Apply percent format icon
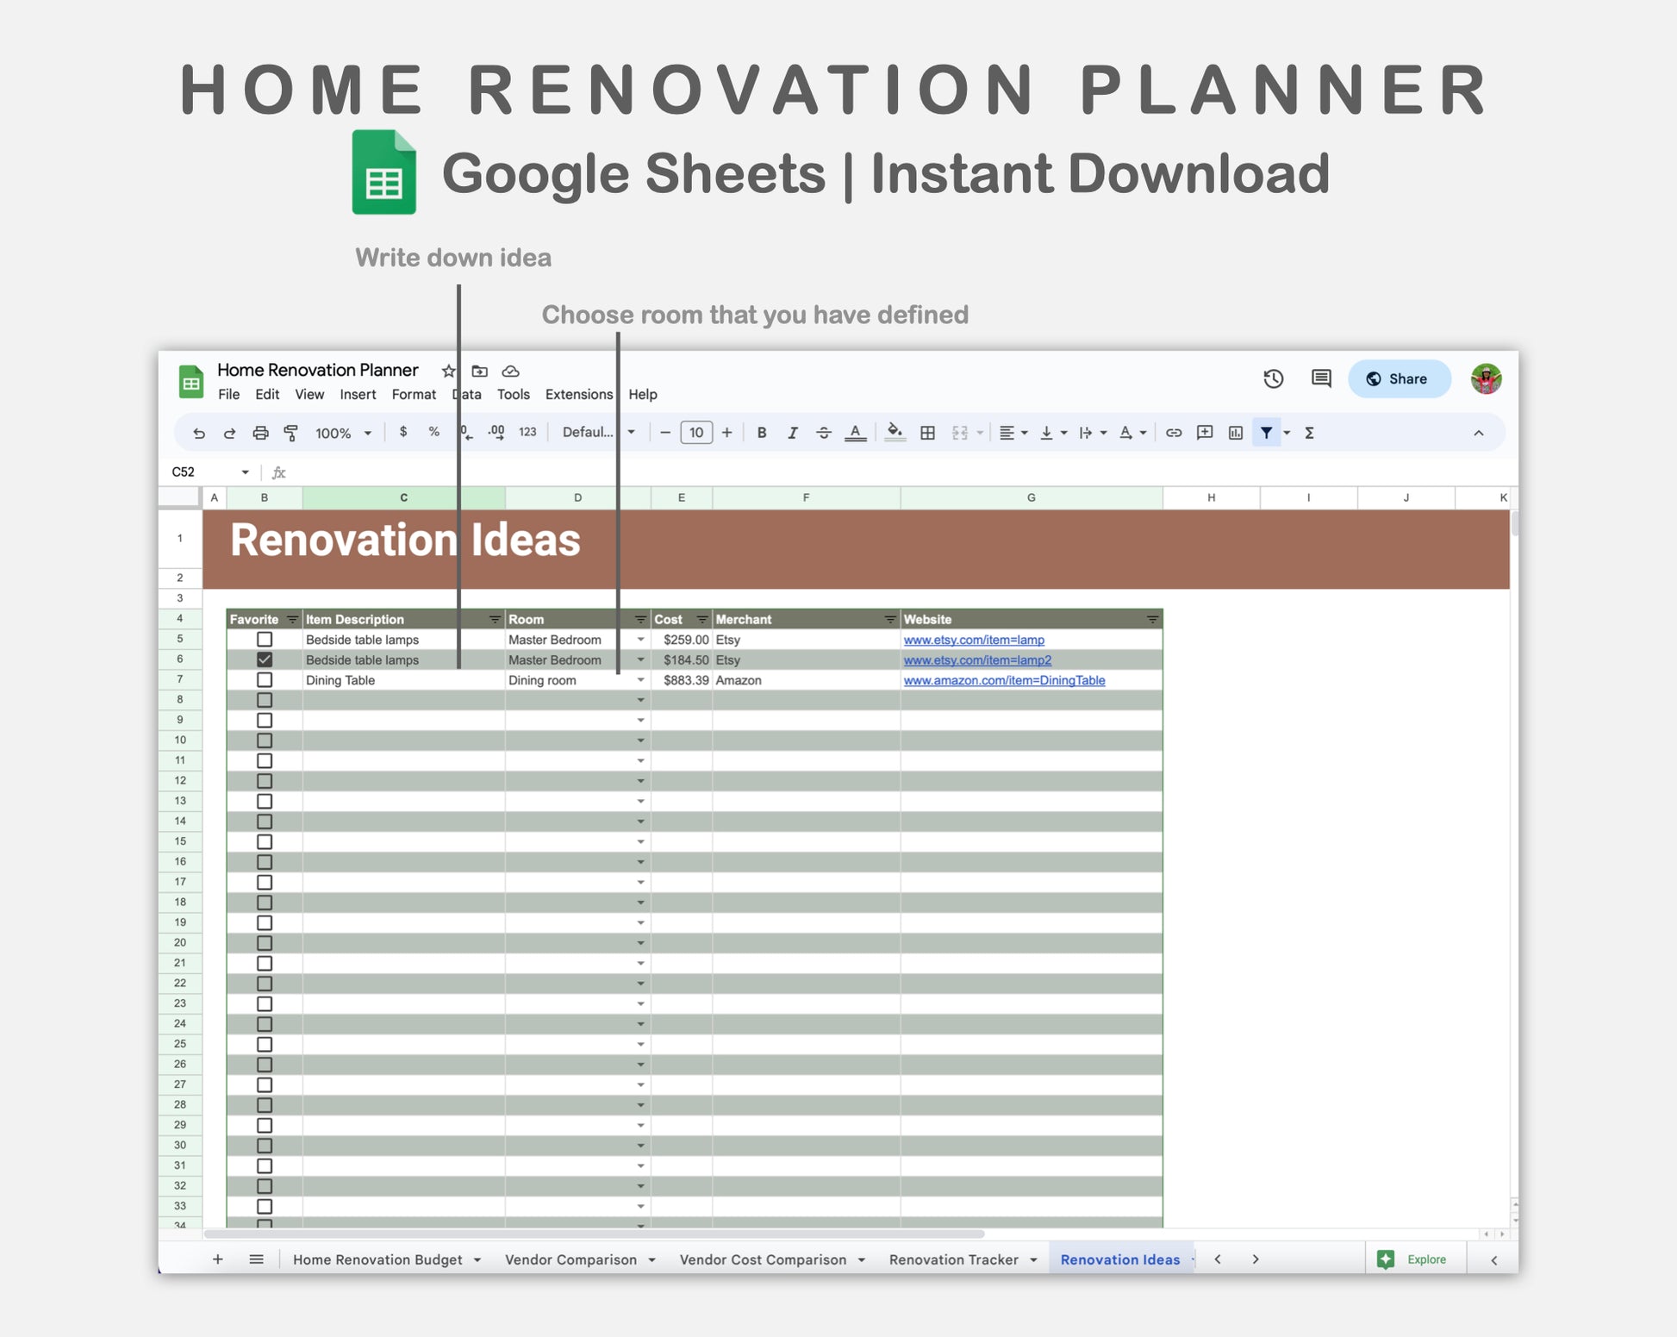This screenshot has width=1677, height=1337. (x=434, y=432)
